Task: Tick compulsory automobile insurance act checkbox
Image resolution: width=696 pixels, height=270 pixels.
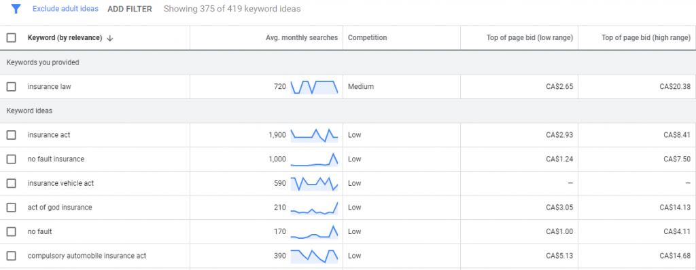Action: 11,256
